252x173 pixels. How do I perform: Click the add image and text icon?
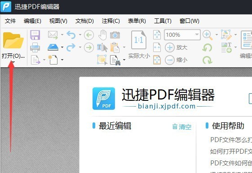tap(226, 48)
